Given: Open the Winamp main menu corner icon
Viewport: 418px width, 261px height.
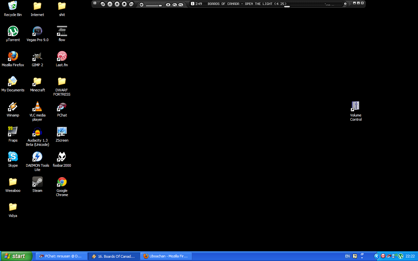Looking at the screenshot, I should click(x=95, y=3).
